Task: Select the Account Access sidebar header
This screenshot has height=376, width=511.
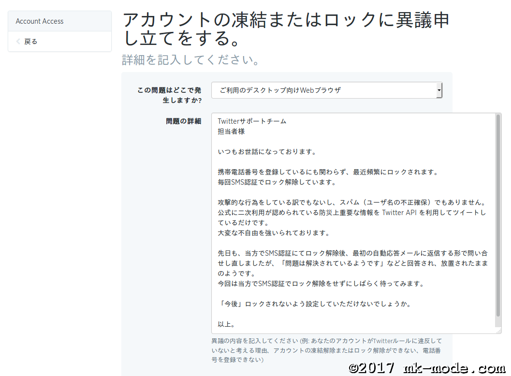Action: point(40,21)
